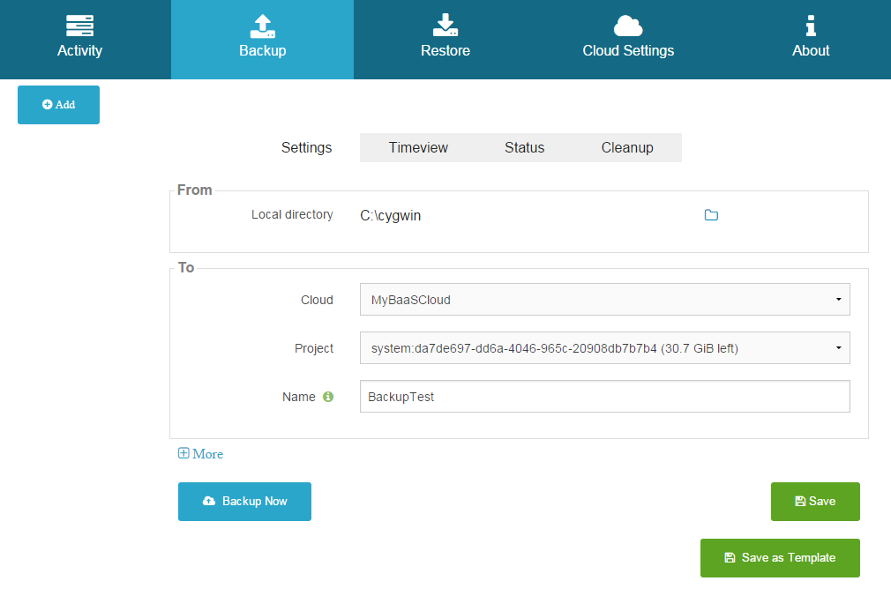Open the Cloud dropdown showing MyBaaSCloud
Image resolution: width=891 pixels, height=596 pixels.
point(604,299)
